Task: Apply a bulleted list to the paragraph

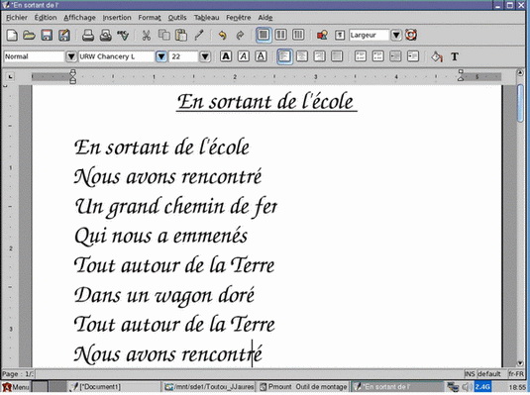Action: [x=377, y=56]
